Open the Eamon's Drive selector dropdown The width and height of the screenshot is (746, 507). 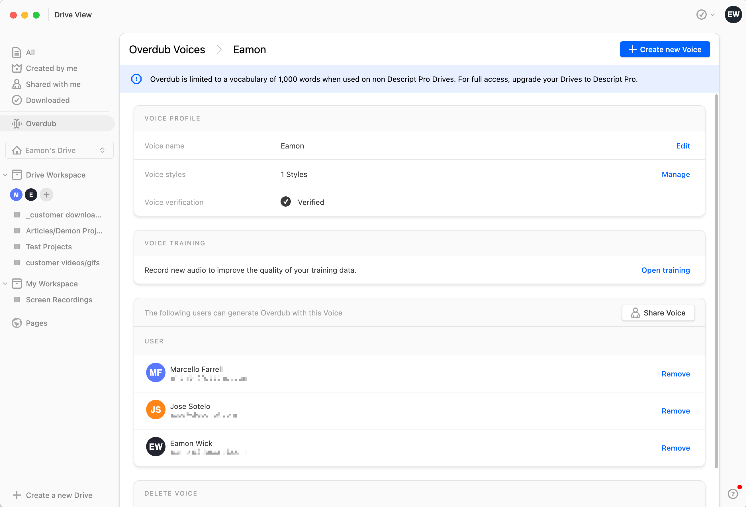(59, 150)
